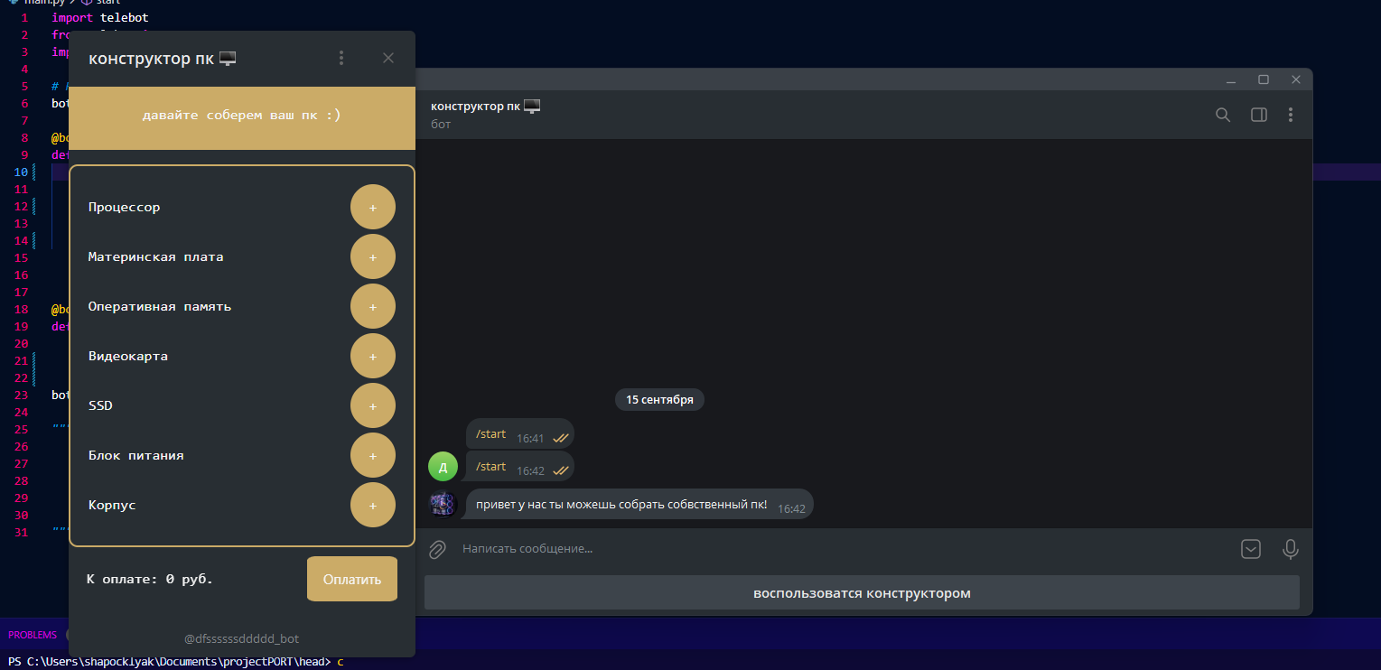Screen dimensions: 1381x670
Task: Click the 15 сентября date badge
Action: coord(659,399)
